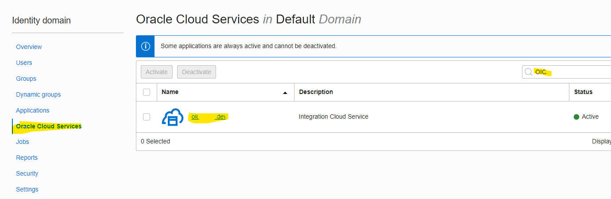611x199 pixels.
Task: Open the highlighted oic dev service link
Action: click(x=209, y=117)
